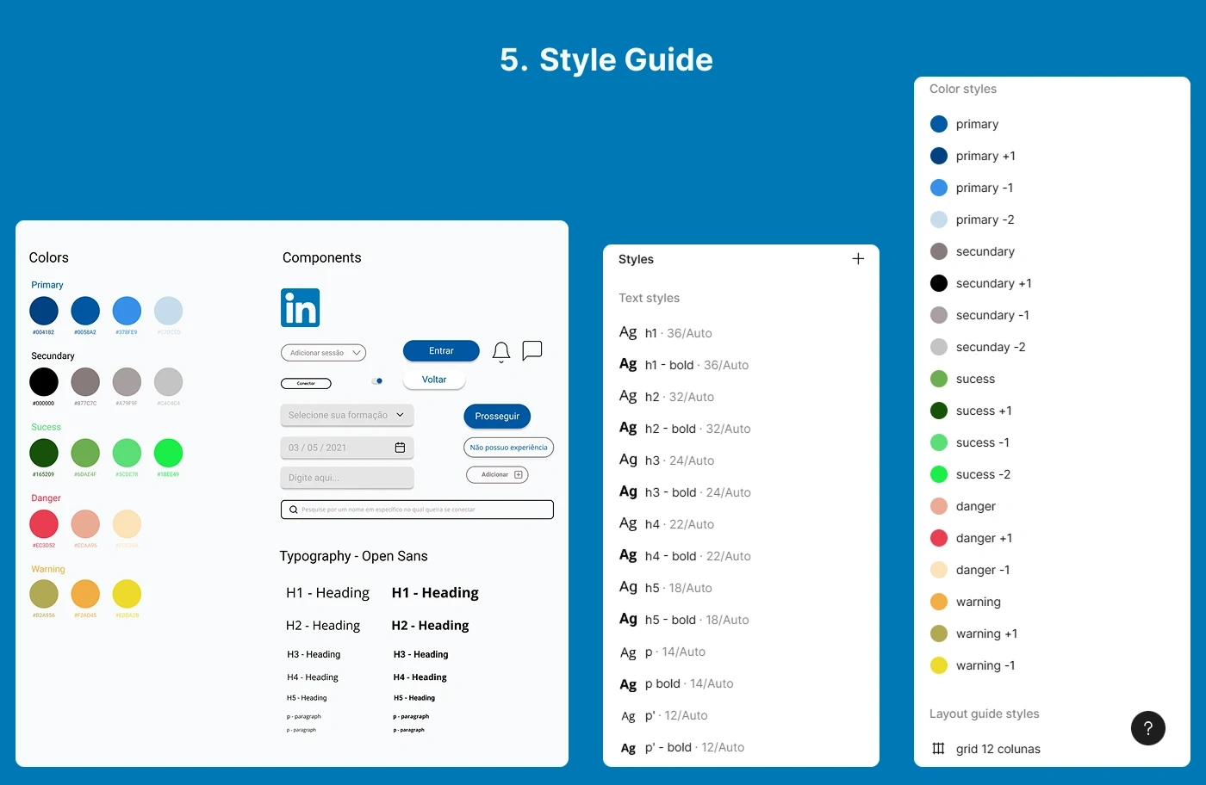The height and width of the screenshot is (785, 1206).
Task: Click the Ag icon beside 'h4 · 22/Auto'
Action: [628, 523]
